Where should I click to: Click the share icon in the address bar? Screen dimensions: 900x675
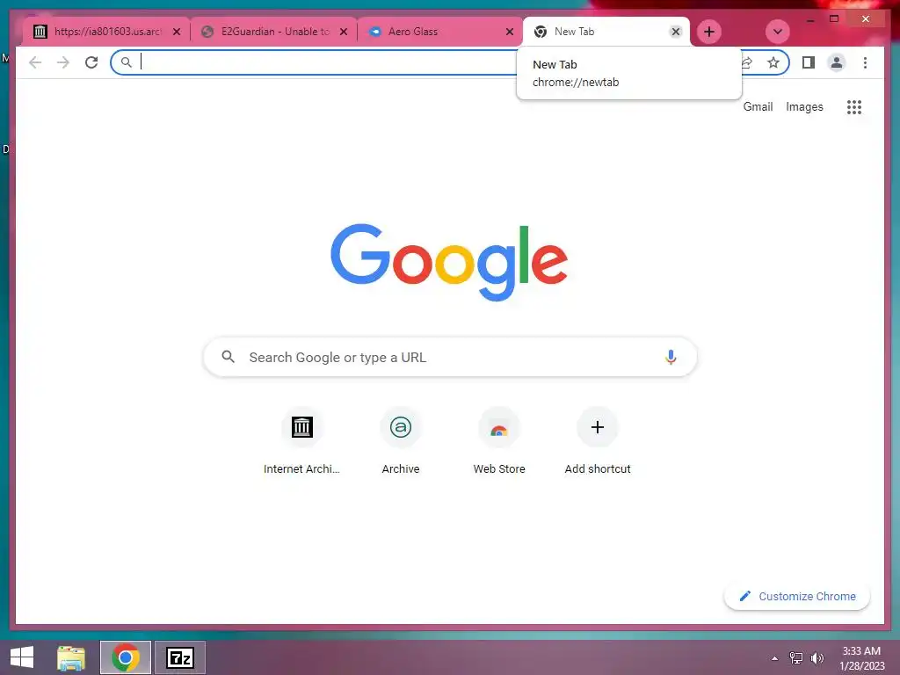746,62
